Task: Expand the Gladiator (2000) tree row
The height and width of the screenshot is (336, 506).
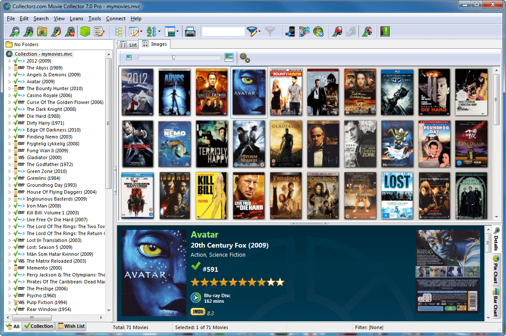Action: [x=9, y=157]
